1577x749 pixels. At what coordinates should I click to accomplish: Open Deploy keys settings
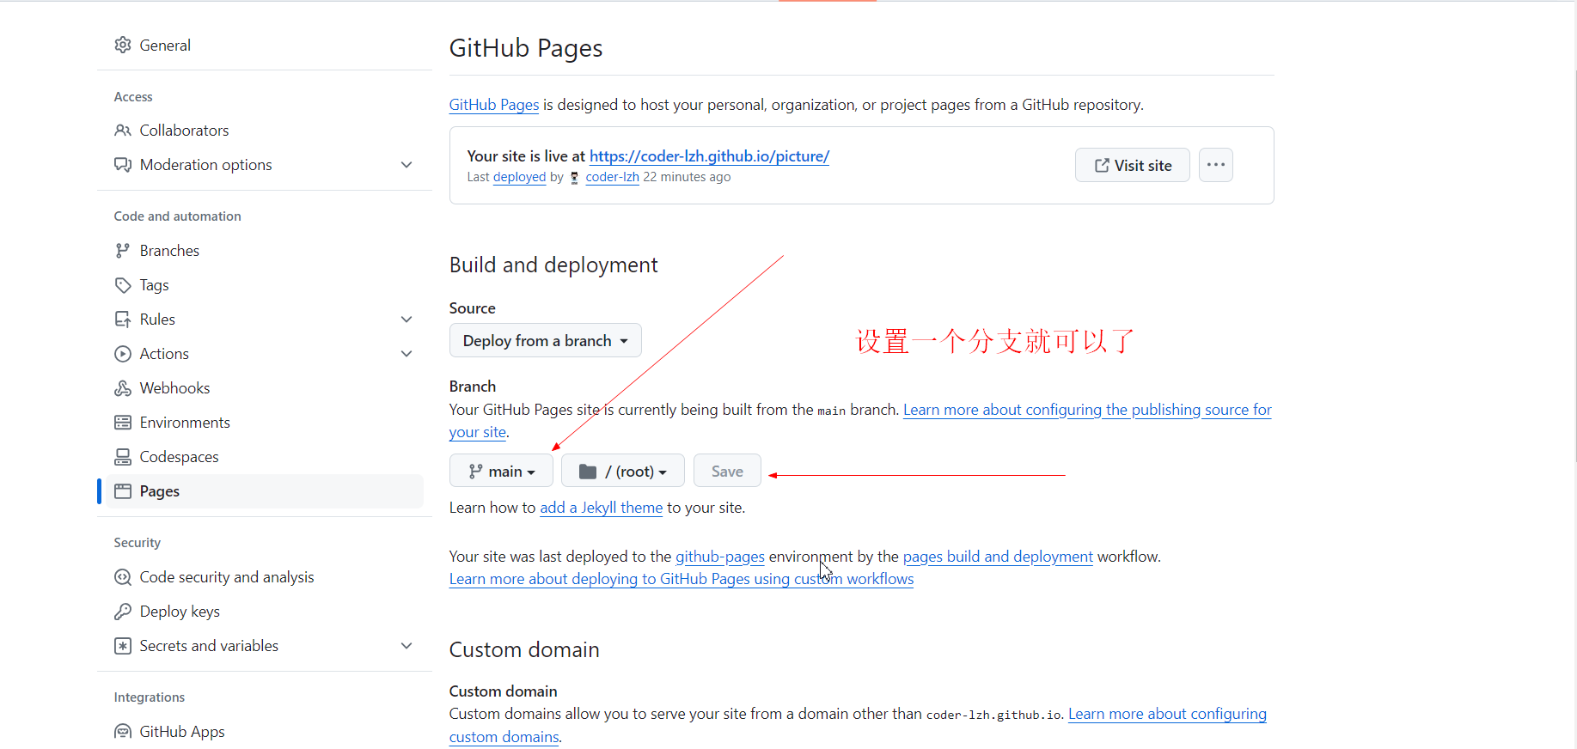click(265, 612)
